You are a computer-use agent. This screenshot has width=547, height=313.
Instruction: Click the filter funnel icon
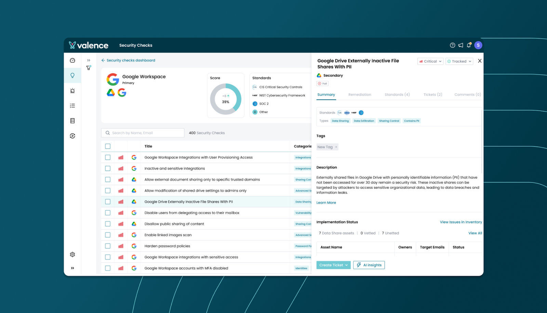point(89,67)
